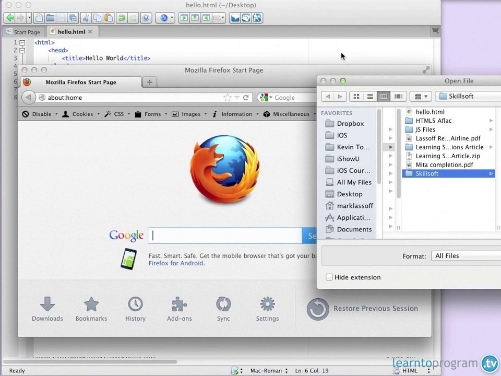Open Settings from Firefox start page
Screen dimensions: 501x376
pyautogui.click(x=267, y=309)
